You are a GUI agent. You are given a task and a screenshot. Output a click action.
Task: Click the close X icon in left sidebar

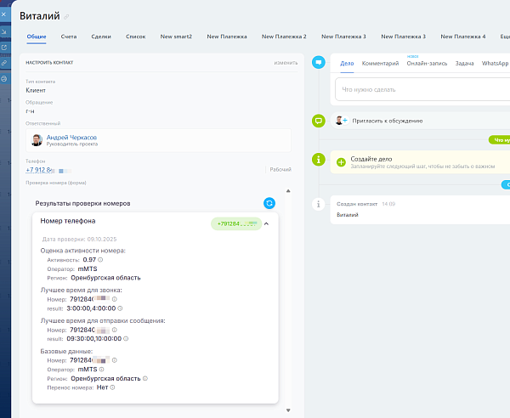[x=4, y=15]
